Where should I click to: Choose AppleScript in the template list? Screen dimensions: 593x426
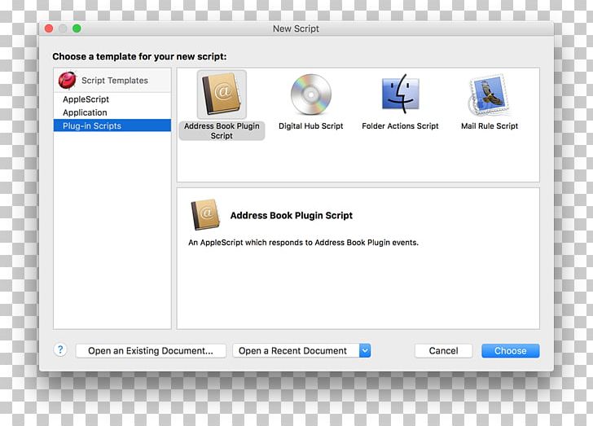[x=86, y=99]
